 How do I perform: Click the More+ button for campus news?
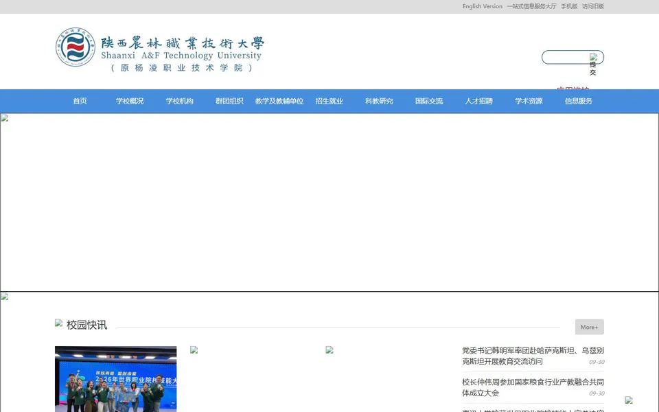coord(589,327)
